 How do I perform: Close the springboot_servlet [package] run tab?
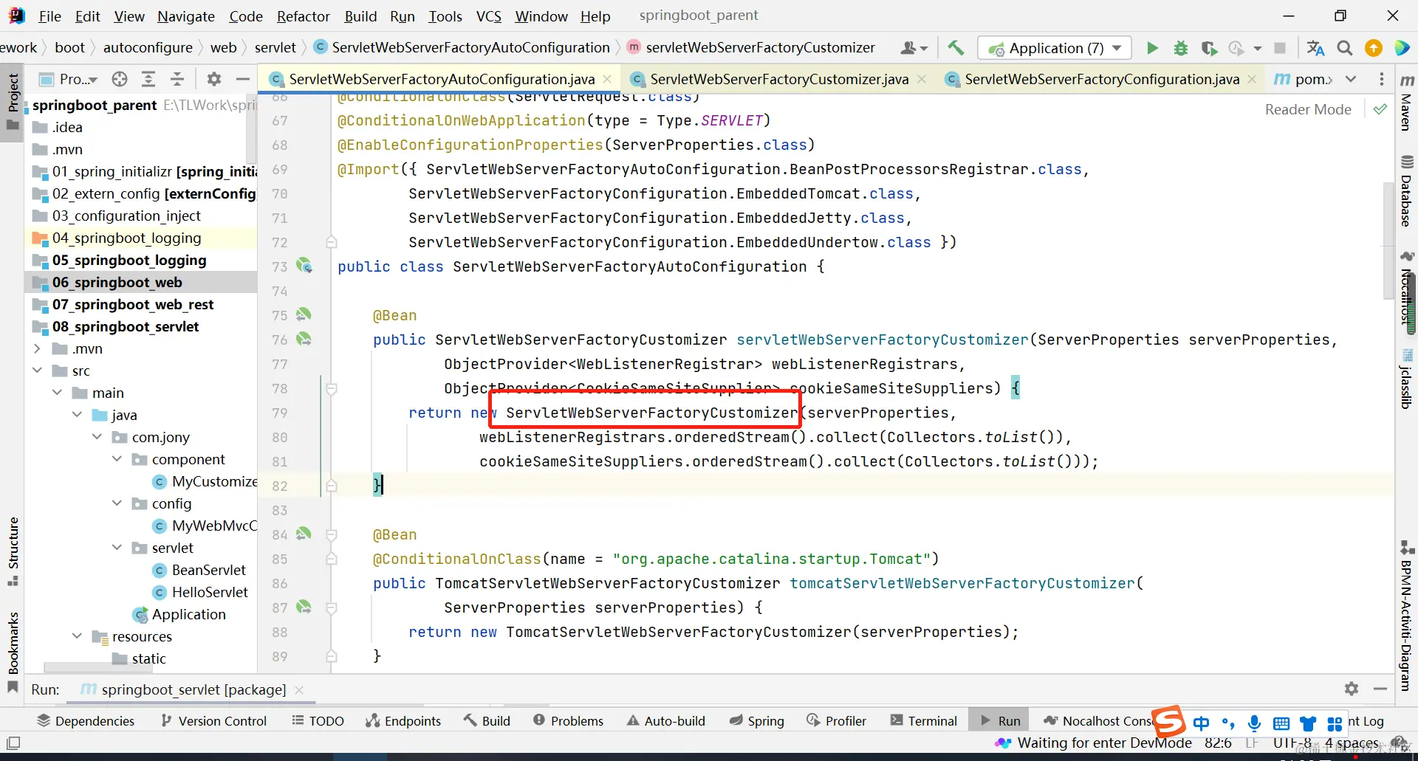(x=299, y=689)
